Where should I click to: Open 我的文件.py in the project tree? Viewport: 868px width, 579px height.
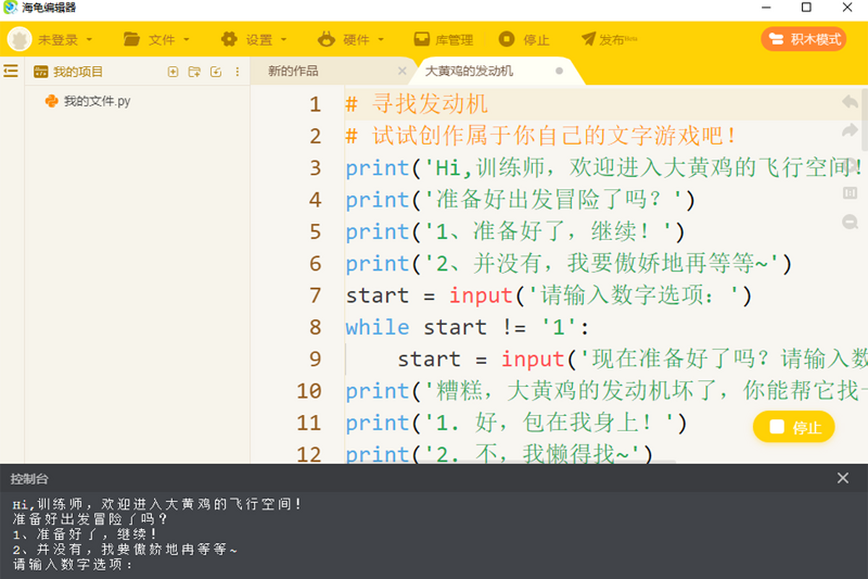pos(96,101)
